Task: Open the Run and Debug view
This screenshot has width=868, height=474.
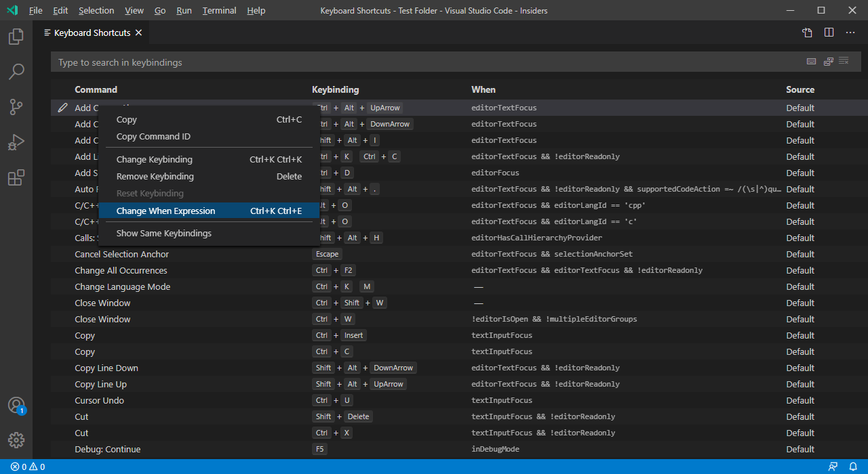Action: coord(16,142)
